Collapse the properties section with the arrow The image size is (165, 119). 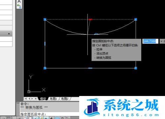coord(9,34)
